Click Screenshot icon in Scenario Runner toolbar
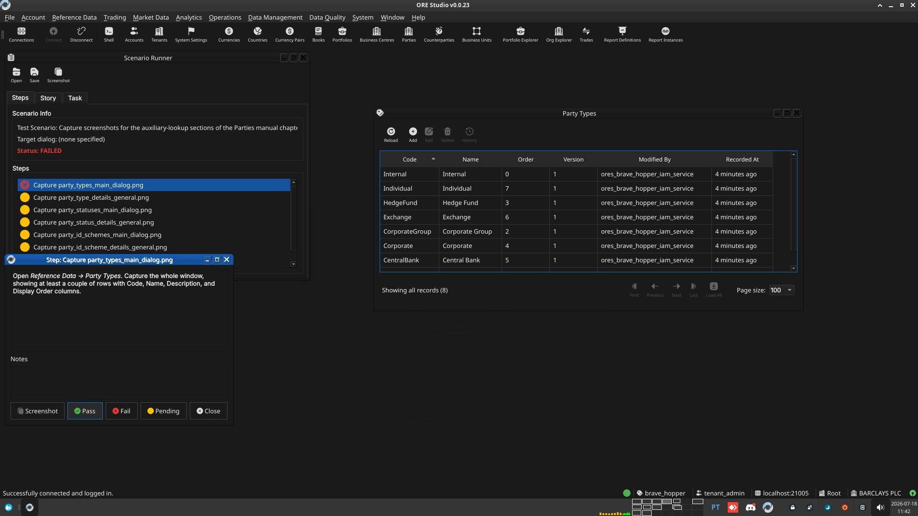Screen dimensions: 918x516 click(x=58, y=75)
